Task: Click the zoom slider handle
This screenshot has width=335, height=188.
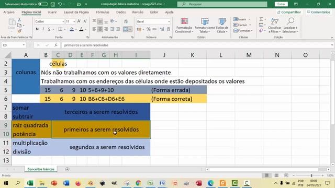Action: (x=311, y=175)
